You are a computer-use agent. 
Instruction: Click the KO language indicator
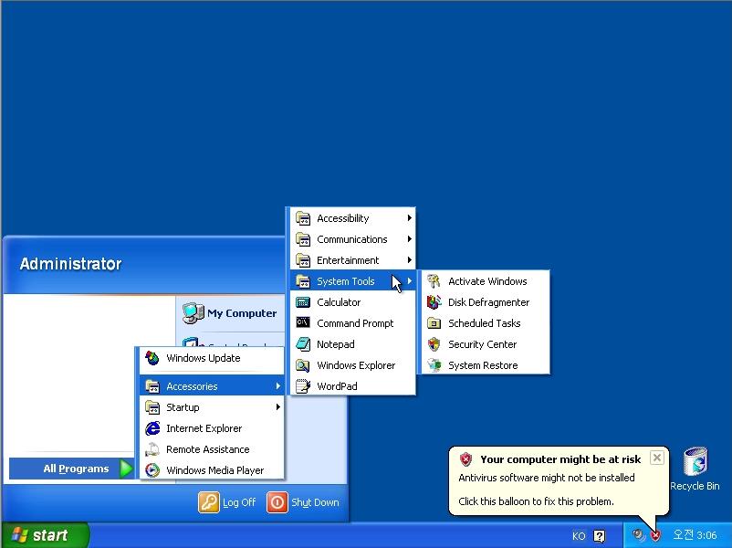(x=579, y=536)
